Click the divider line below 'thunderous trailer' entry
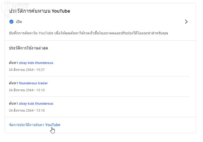Image resolution: width=203 pixels, height=142 pixels. click(99, 97)
